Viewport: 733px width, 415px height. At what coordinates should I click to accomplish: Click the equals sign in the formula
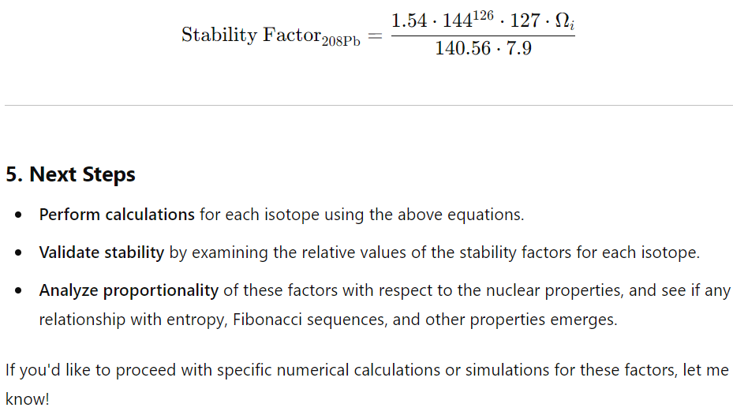[x=375, y=36]
